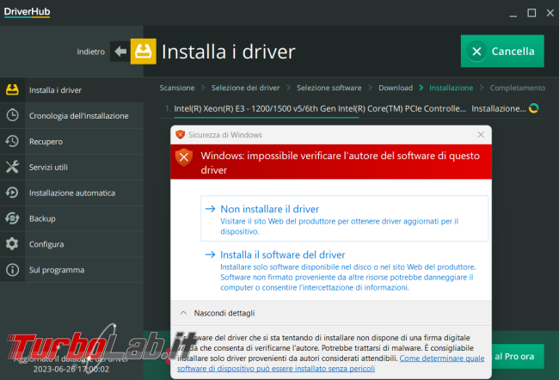The image size is (559, 380).
Task: Click the DriverHub logo
Action: 28,12
